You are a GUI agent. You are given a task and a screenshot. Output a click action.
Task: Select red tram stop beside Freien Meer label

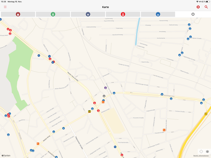10,34
